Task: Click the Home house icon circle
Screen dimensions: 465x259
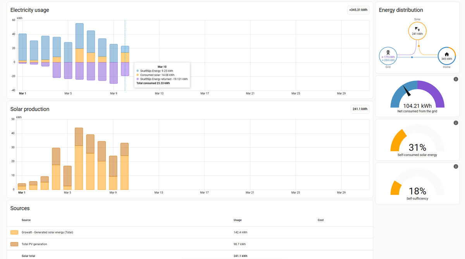Action: 446,56
